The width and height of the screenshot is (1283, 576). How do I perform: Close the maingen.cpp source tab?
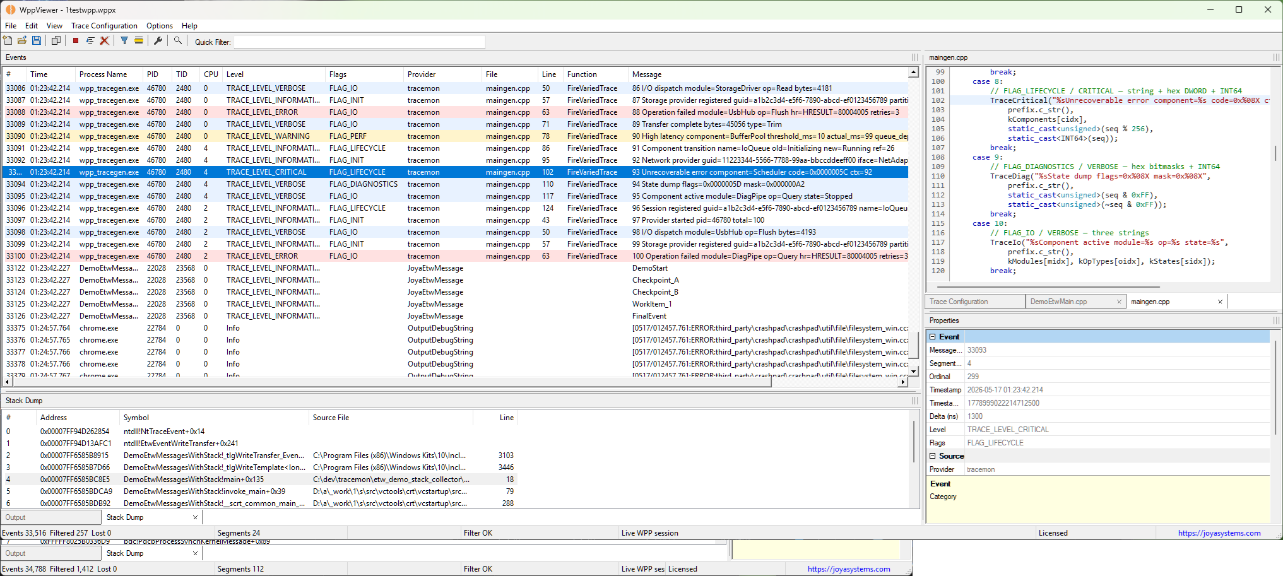click(x=1220, y=302)
